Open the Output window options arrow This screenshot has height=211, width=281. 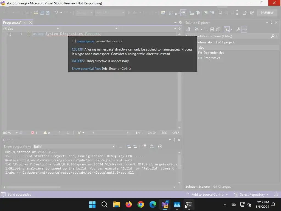[170, 140]
